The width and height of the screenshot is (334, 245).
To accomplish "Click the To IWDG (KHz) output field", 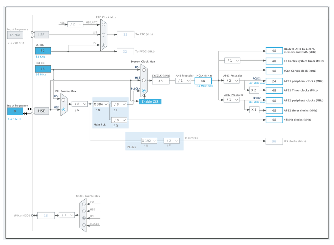I will pos(125,51).
